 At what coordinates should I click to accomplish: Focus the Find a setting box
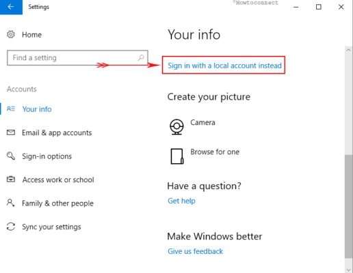click(77, 58)
